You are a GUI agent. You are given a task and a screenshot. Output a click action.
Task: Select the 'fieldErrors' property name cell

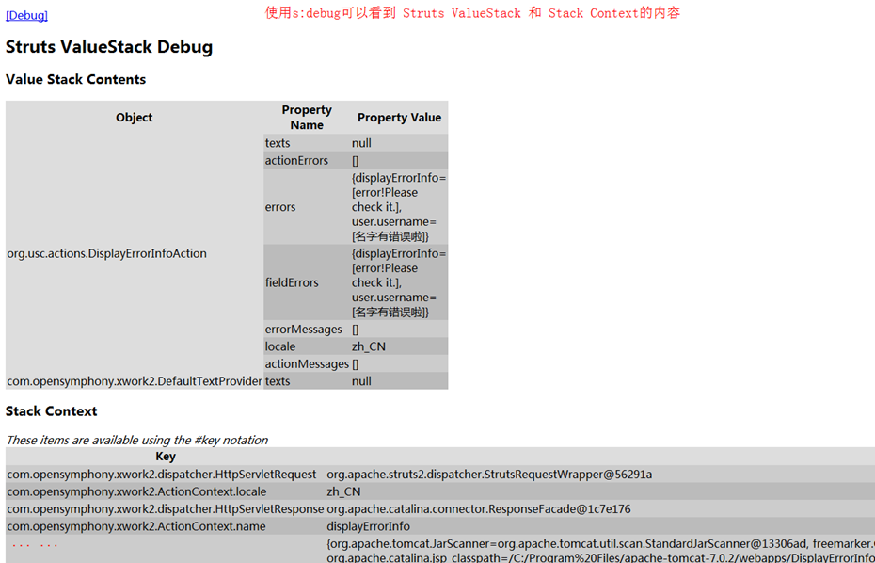point(307,282)
